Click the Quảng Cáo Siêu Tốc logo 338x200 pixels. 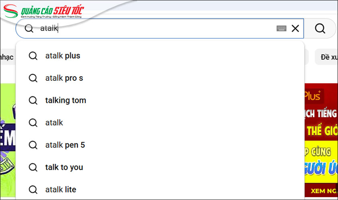[44, 11]
